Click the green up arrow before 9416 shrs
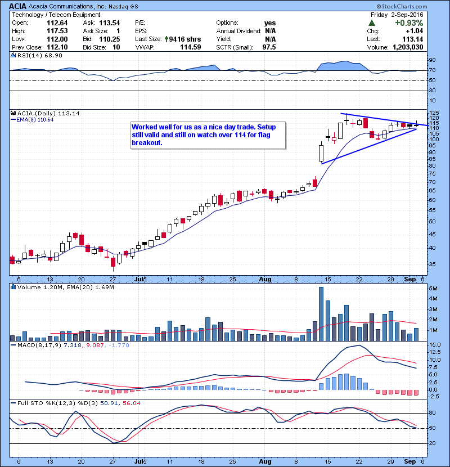Image resolution: width=450 pixels, height=467 pixels. 166,39
